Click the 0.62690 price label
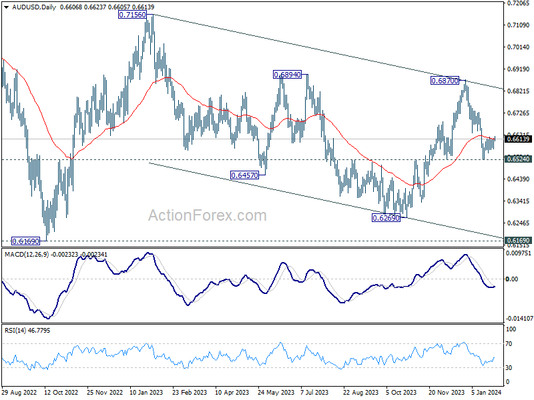 [x=386, y=218]
